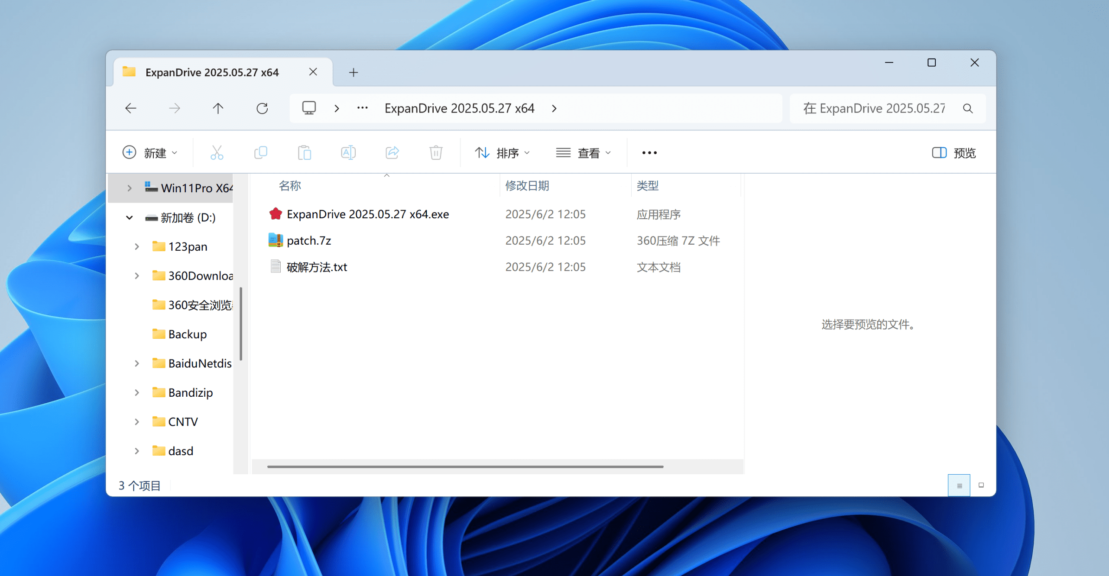Click the Rename icon in toolbar
This screenshot has width=1109, height=576.
(x=348, y=152)
